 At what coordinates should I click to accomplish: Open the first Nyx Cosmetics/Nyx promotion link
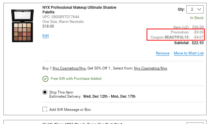69,68
